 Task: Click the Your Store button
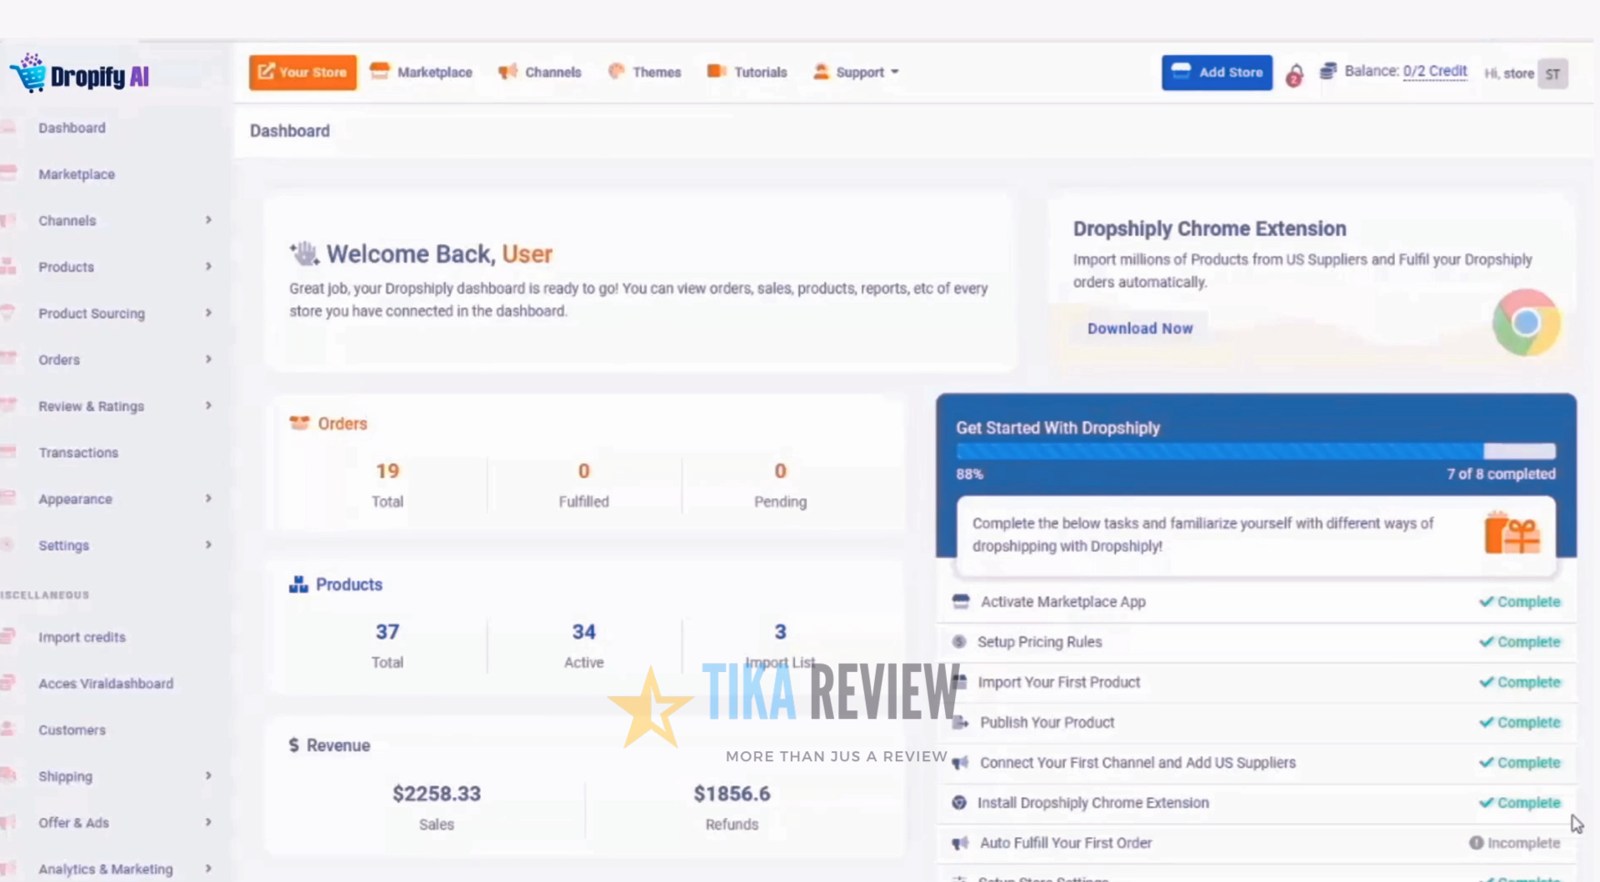(x=302, y=72)
